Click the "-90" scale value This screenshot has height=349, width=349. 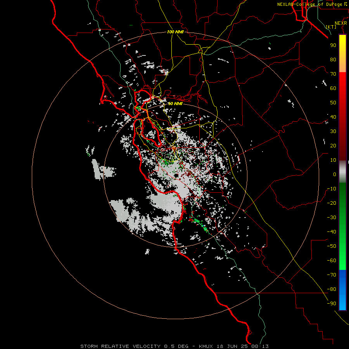332,304
